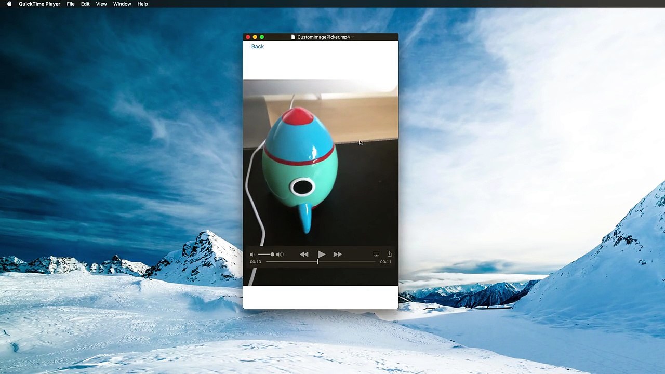The width and height of the screenshot is (665, 374).
Task: Open the Window menu
Action: (x=122, y=4)
